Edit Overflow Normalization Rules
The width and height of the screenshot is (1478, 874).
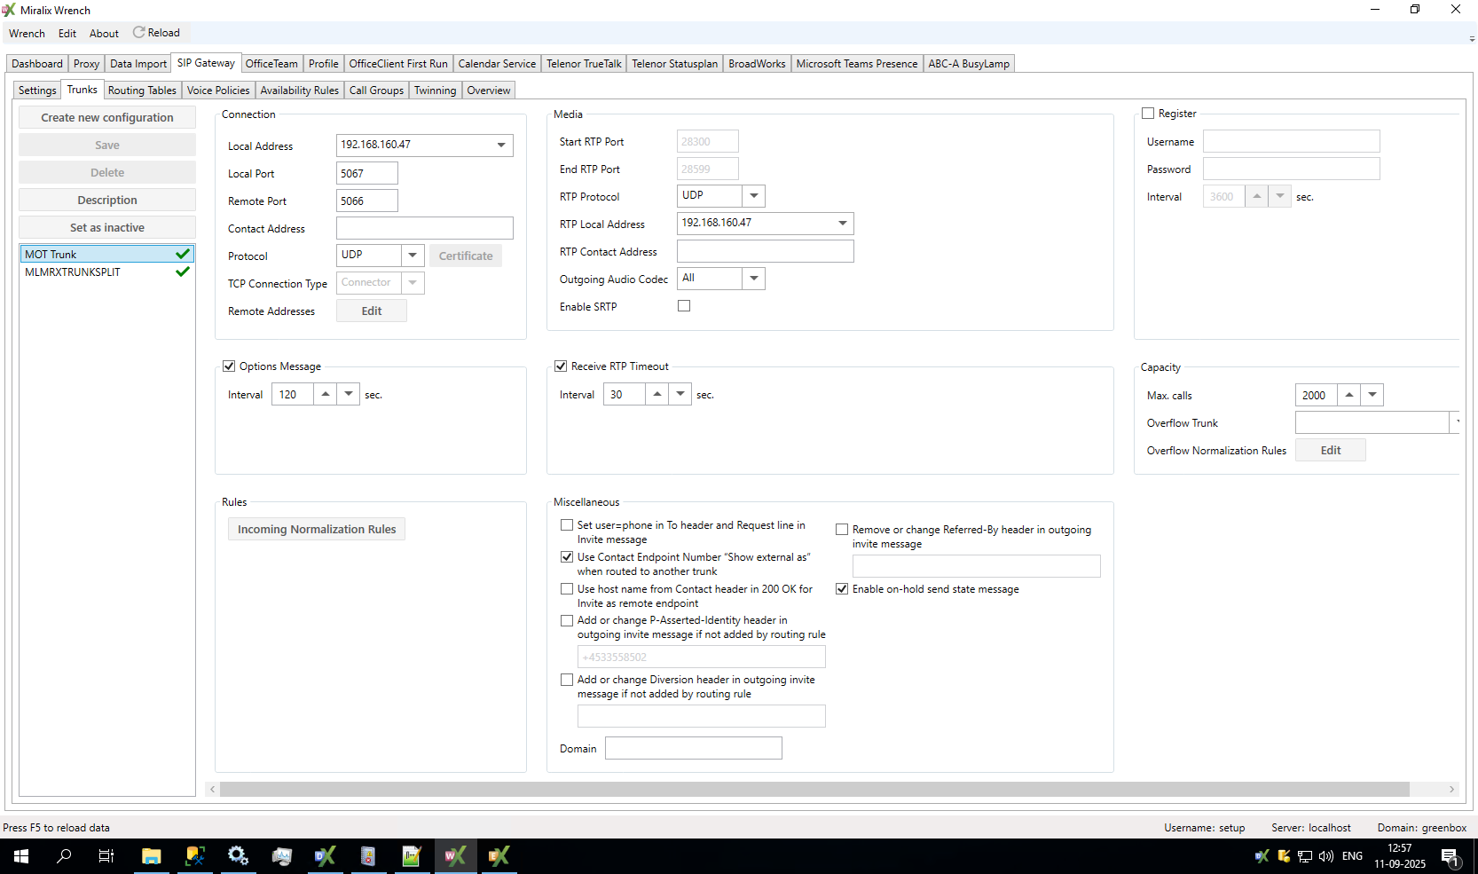click(1331, 450)
